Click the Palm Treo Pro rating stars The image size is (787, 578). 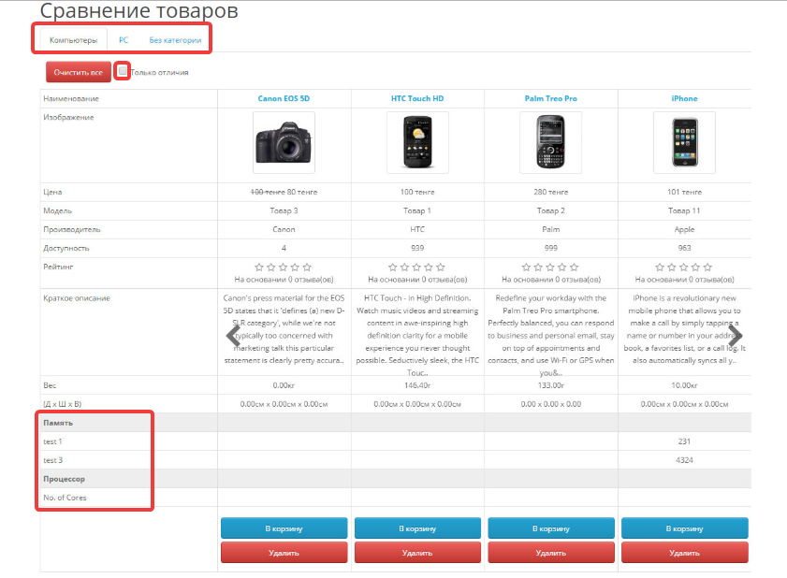pos(550,267)
